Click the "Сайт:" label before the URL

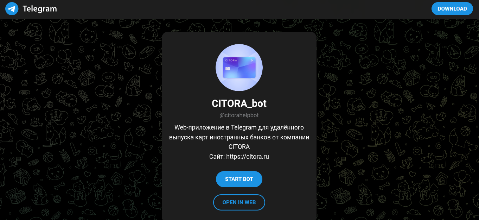pos(217,157)
